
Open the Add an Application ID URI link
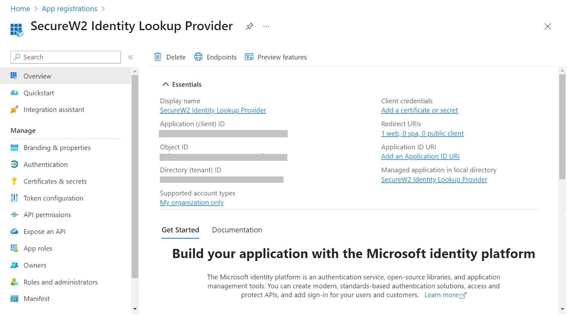[420, 157]
